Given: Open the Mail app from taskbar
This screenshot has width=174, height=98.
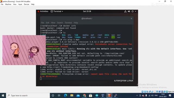Looking at the screenshot, I should click(x=78, y=96).
